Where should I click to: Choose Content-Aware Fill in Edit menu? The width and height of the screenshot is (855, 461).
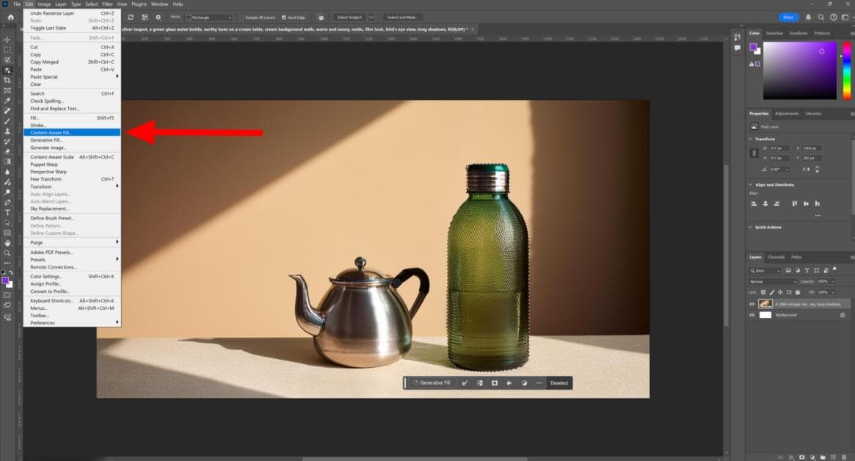pos(71,133)
